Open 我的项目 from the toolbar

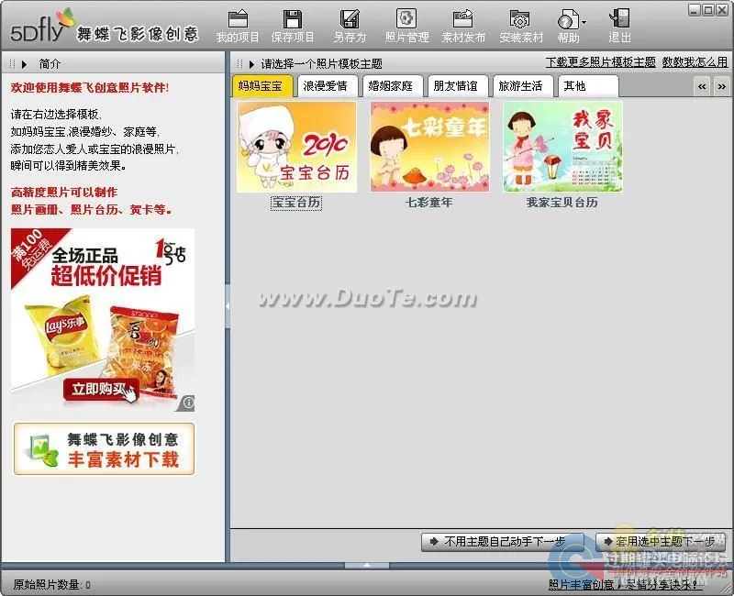point(239,23)
